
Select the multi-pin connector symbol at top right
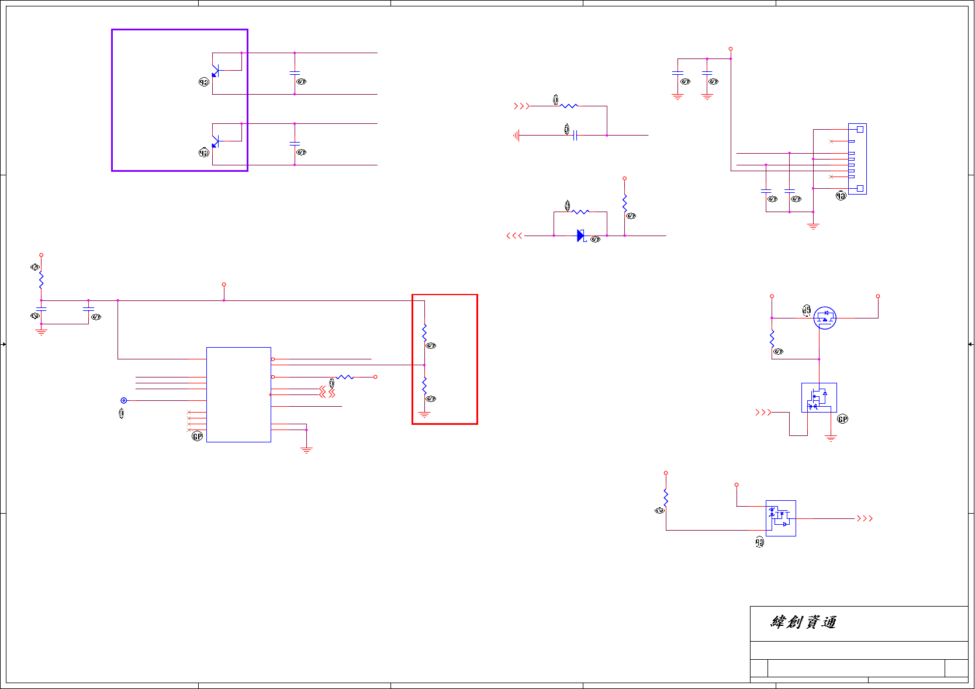click(x=857, y=159)
